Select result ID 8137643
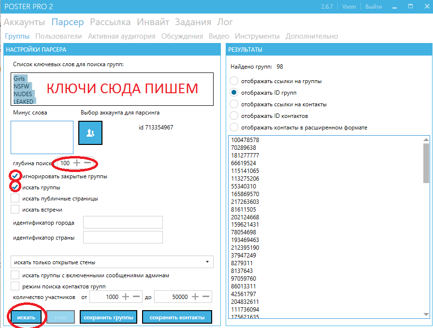433x328 pixels. (x=242, y=271)
